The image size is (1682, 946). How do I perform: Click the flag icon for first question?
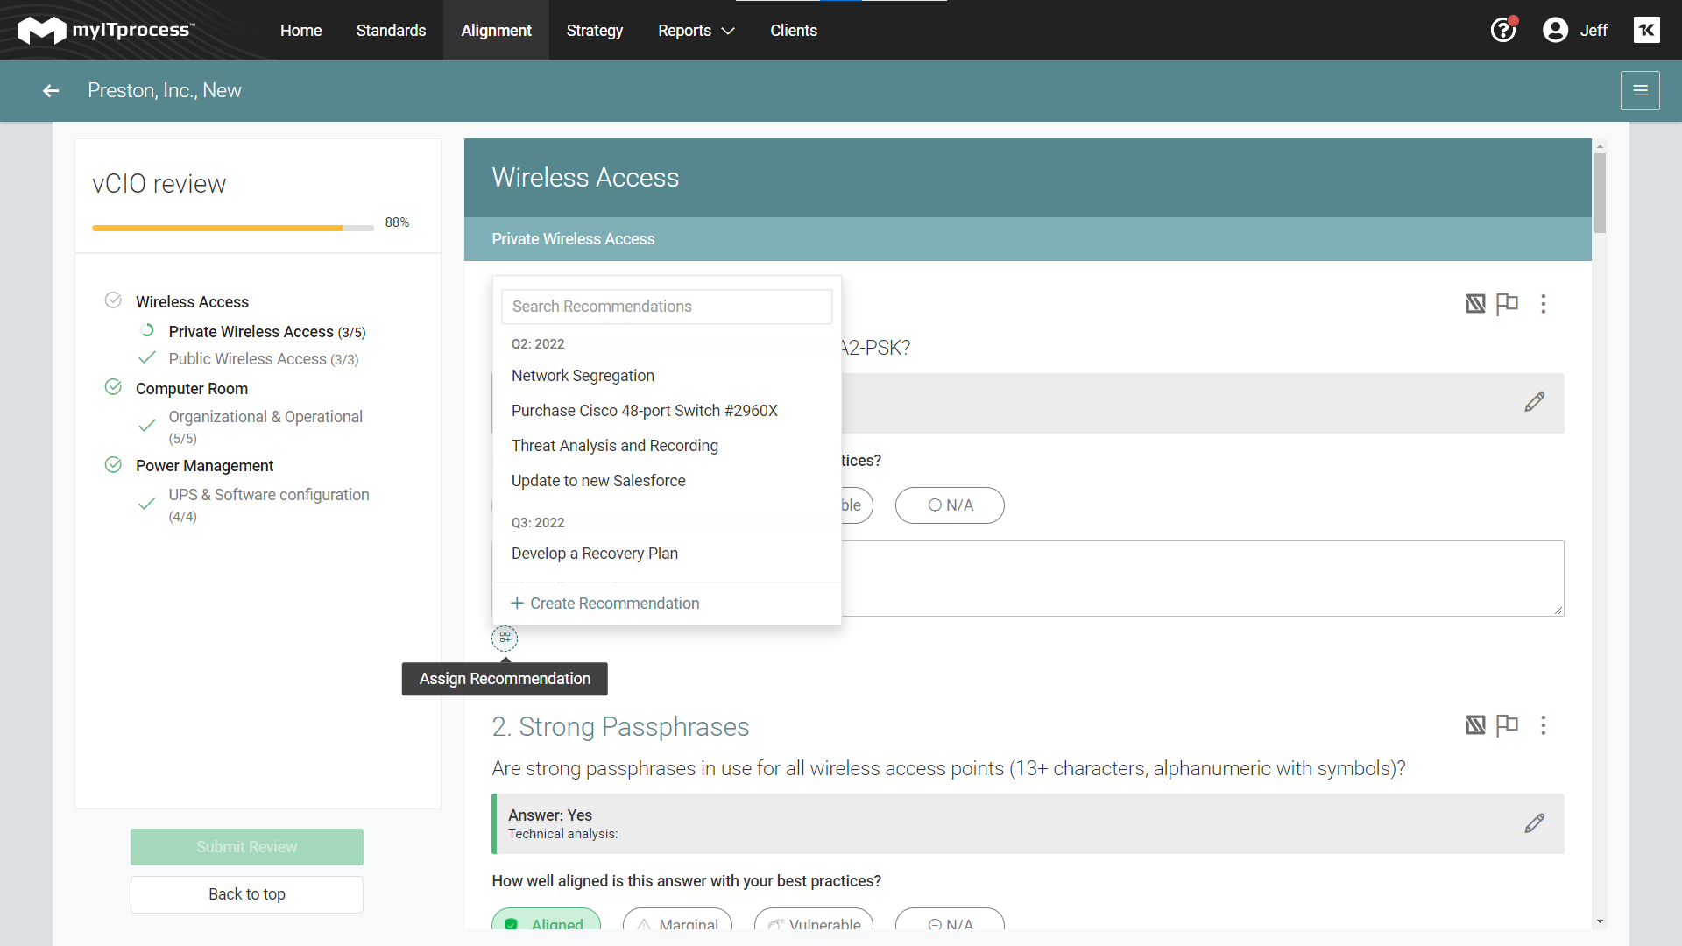coord(1507,304)
